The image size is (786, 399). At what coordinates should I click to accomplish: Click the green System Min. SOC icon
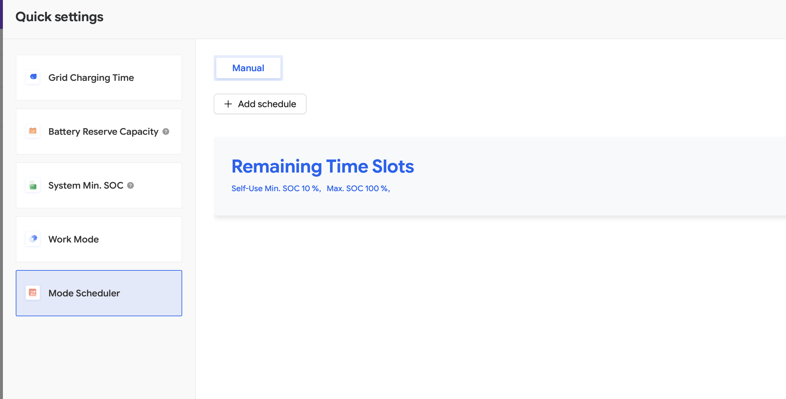point(33,185)
